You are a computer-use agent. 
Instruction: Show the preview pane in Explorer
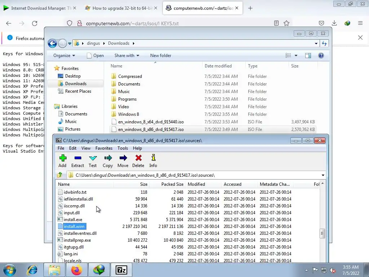pyautogui.click(x=308, y=56)
